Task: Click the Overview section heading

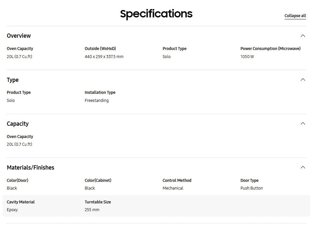Action: coord(19,36)
